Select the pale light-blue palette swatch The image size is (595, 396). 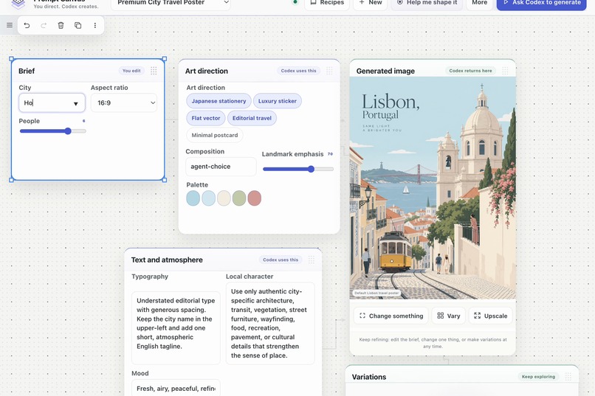coord(209,198)
